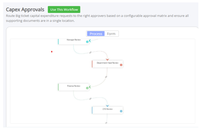Select the CFO Review step node
204x135 pixels.
tap(107, 110)
